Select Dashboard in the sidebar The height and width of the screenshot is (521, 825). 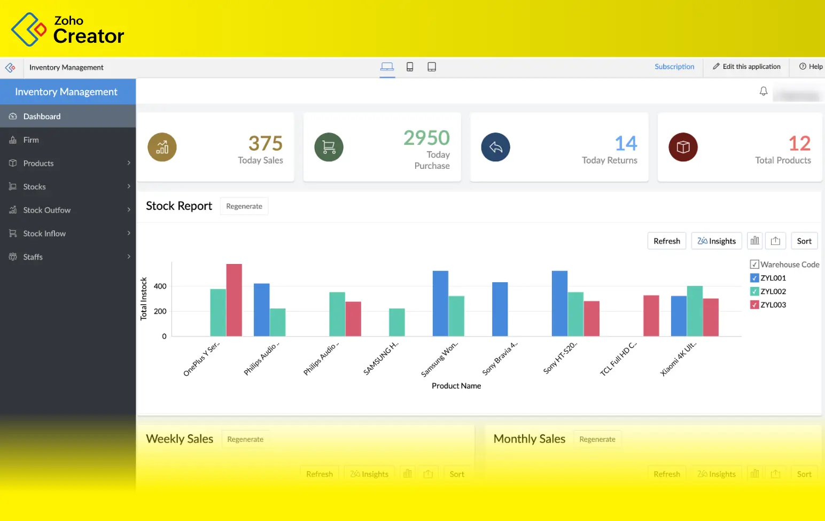(x=42, y=116)
